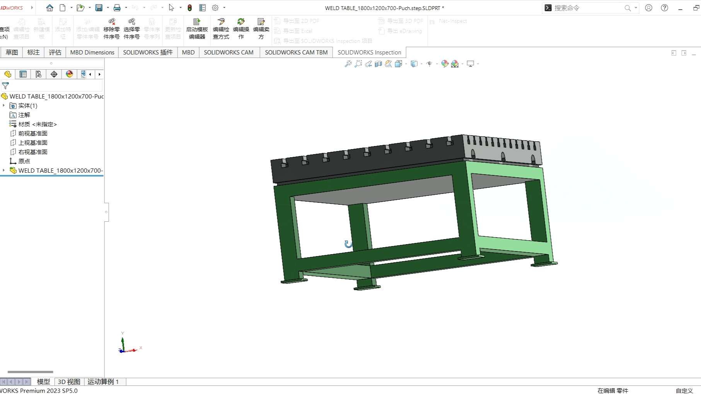Switch to the 标注 tab
The height and width of the screenshot is (394, 701).
pos(33,52)
